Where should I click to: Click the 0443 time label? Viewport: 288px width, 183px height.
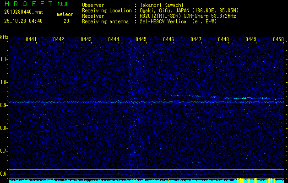pos(86,40)
